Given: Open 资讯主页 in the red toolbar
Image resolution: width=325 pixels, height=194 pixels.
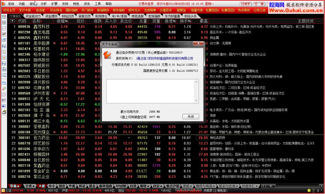Looking at the screenshot, I should coord(9,10).
